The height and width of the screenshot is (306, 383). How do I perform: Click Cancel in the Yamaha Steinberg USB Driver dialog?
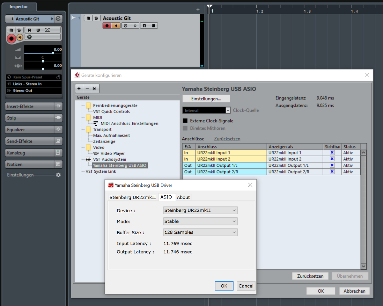[x=246, y=286]
